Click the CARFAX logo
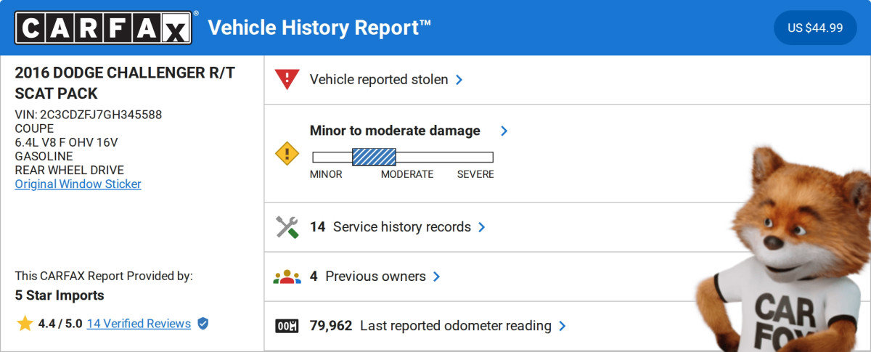The image size is (871, 352). click(x=103, y=28)
